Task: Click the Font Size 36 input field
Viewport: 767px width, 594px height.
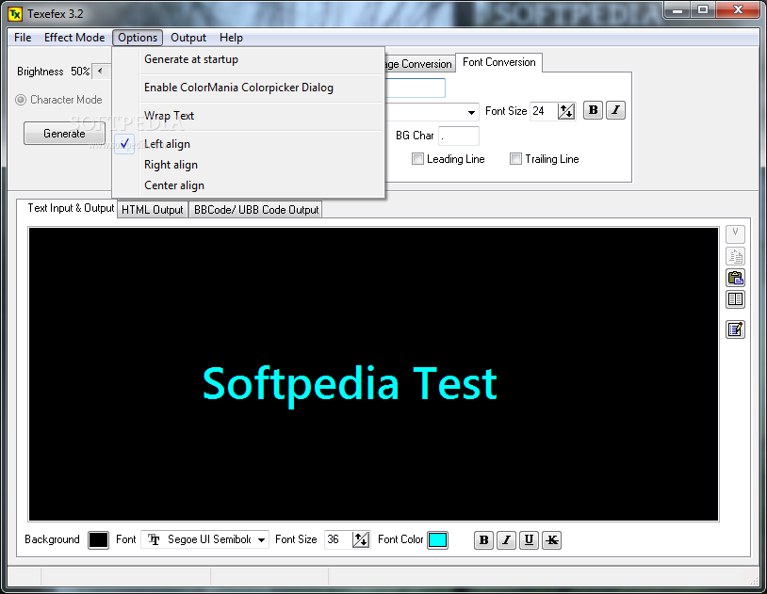Action: 338,539
